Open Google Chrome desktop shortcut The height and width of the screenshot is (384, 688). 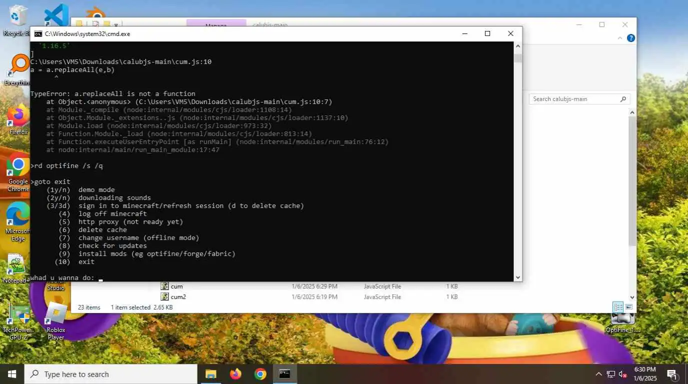point(18,173)
